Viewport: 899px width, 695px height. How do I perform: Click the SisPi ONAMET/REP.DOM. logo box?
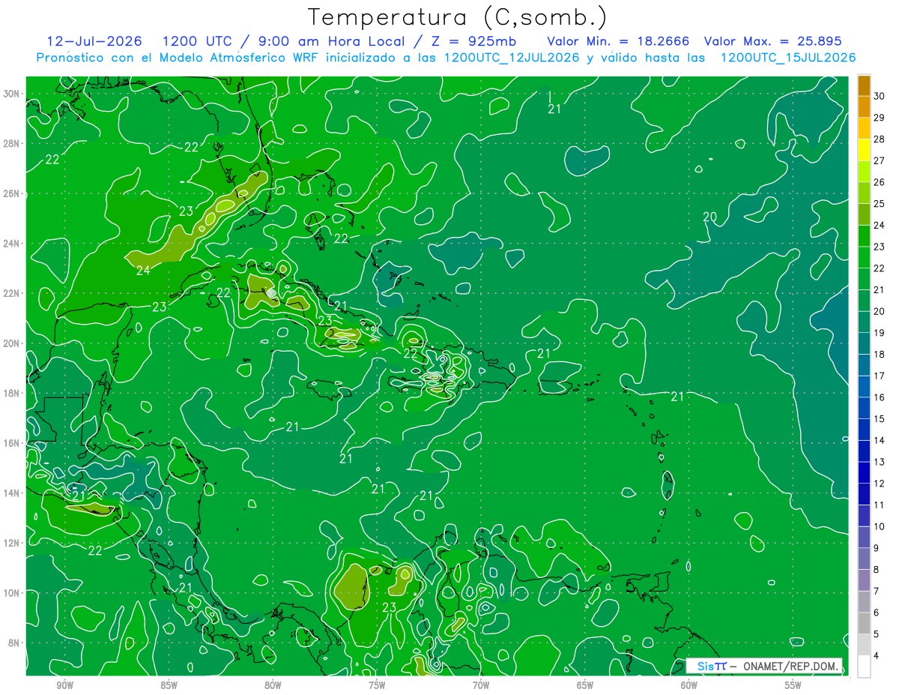[x=764, y=666]
